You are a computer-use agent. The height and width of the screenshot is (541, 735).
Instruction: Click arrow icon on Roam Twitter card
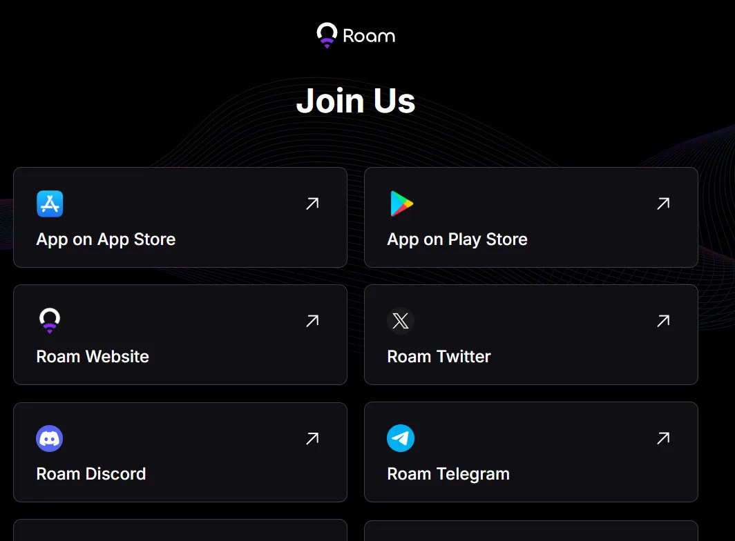tap(663, 321)
